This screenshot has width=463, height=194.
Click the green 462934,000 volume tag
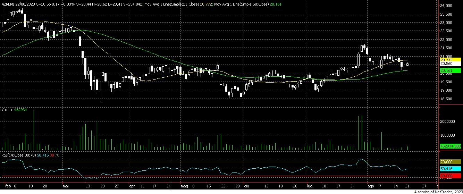pos(450,146)
